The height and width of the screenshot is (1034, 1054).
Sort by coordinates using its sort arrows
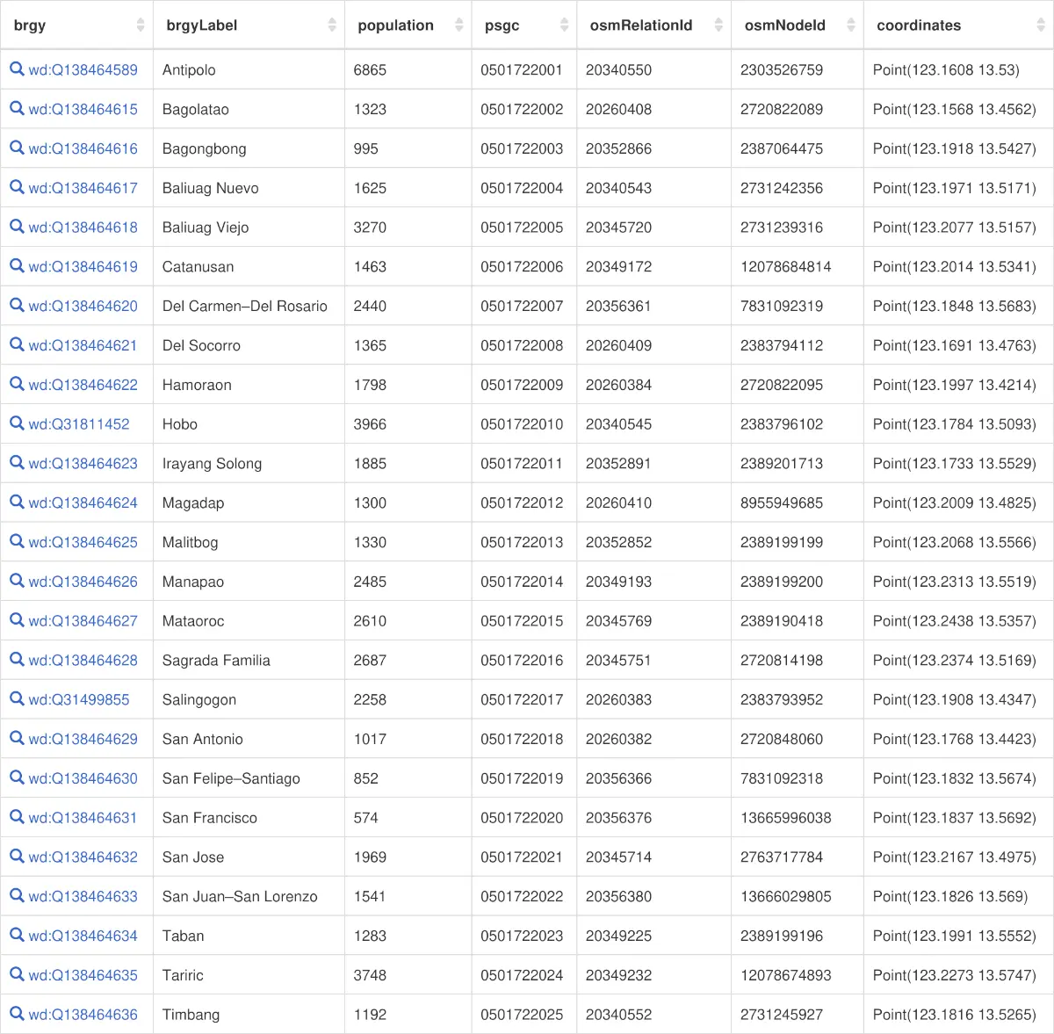(x=1041, y=25)
